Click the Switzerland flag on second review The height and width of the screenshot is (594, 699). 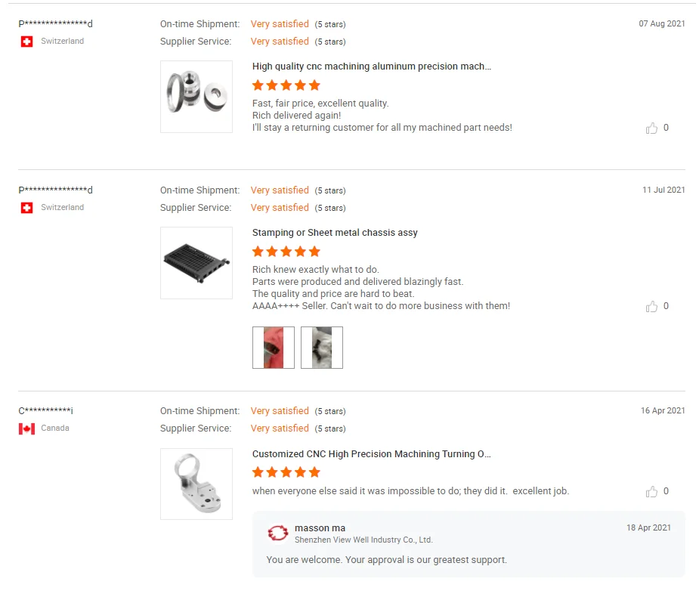[26, 208]
